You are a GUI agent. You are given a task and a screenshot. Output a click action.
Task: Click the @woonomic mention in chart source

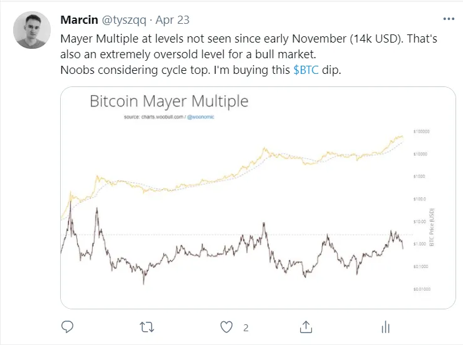(x=200, y=117)
